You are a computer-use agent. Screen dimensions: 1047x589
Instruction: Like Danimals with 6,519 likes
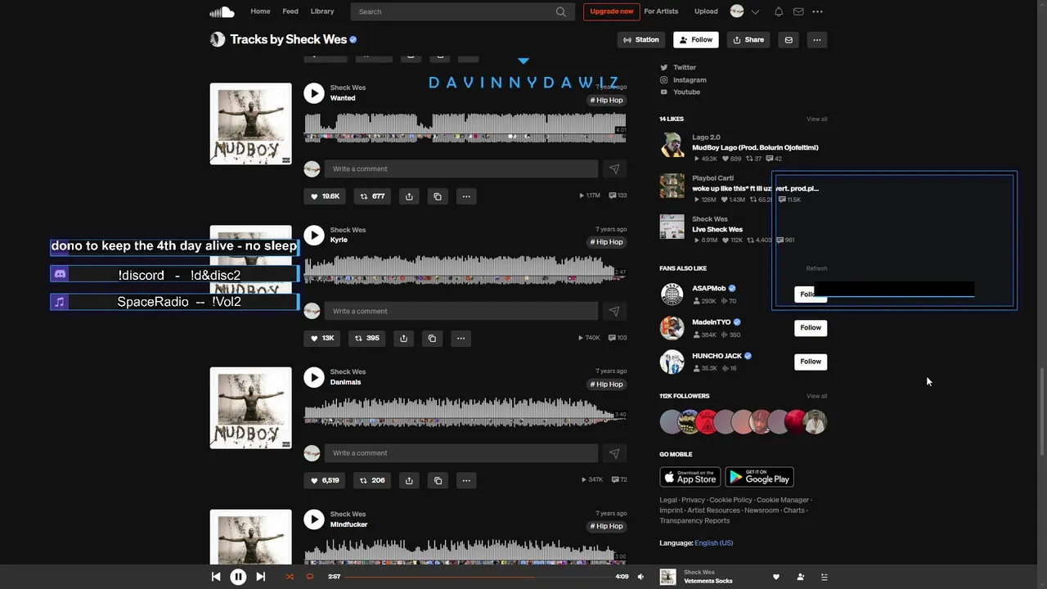[325, 480]
